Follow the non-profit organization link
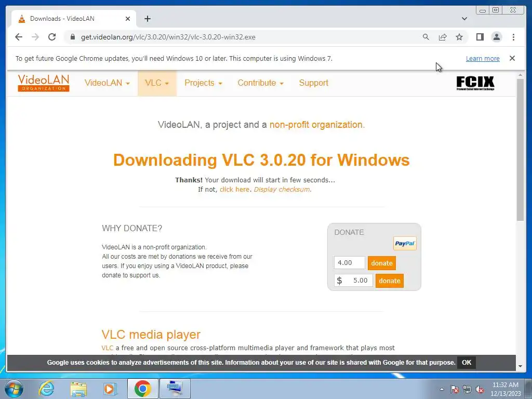This screenshot has height=399, width=532. (317, 125)
